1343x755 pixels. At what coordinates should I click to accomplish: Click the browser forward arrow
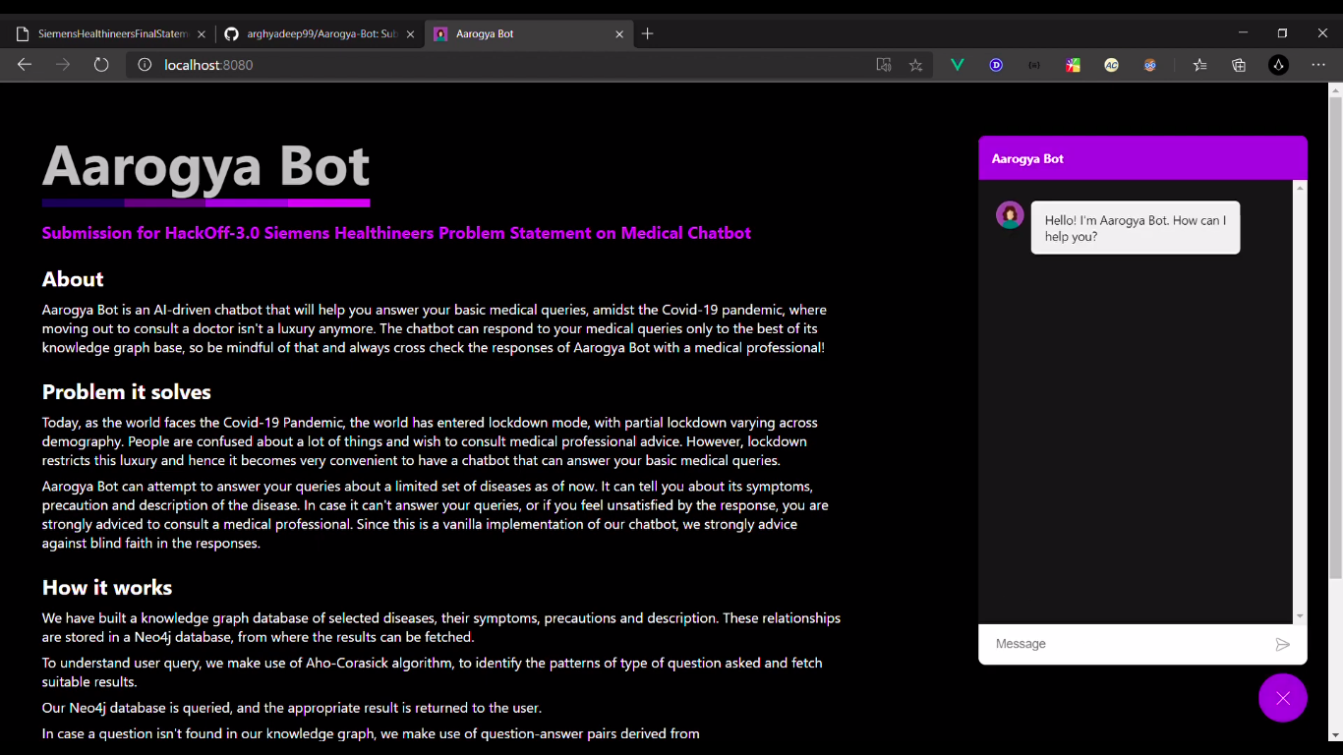click(63, 65)
